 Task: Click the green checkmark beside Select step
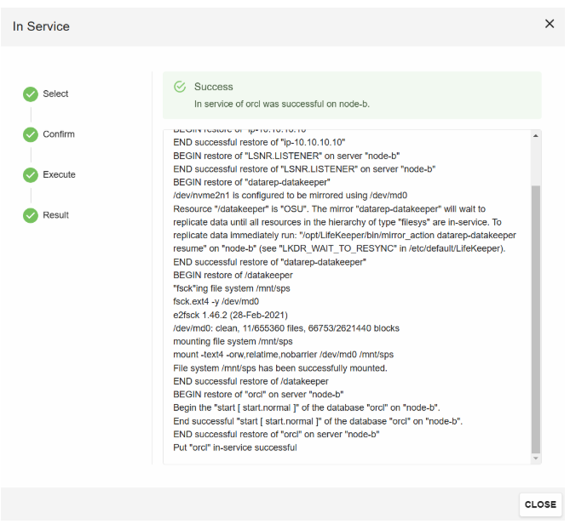click(31, 94)
